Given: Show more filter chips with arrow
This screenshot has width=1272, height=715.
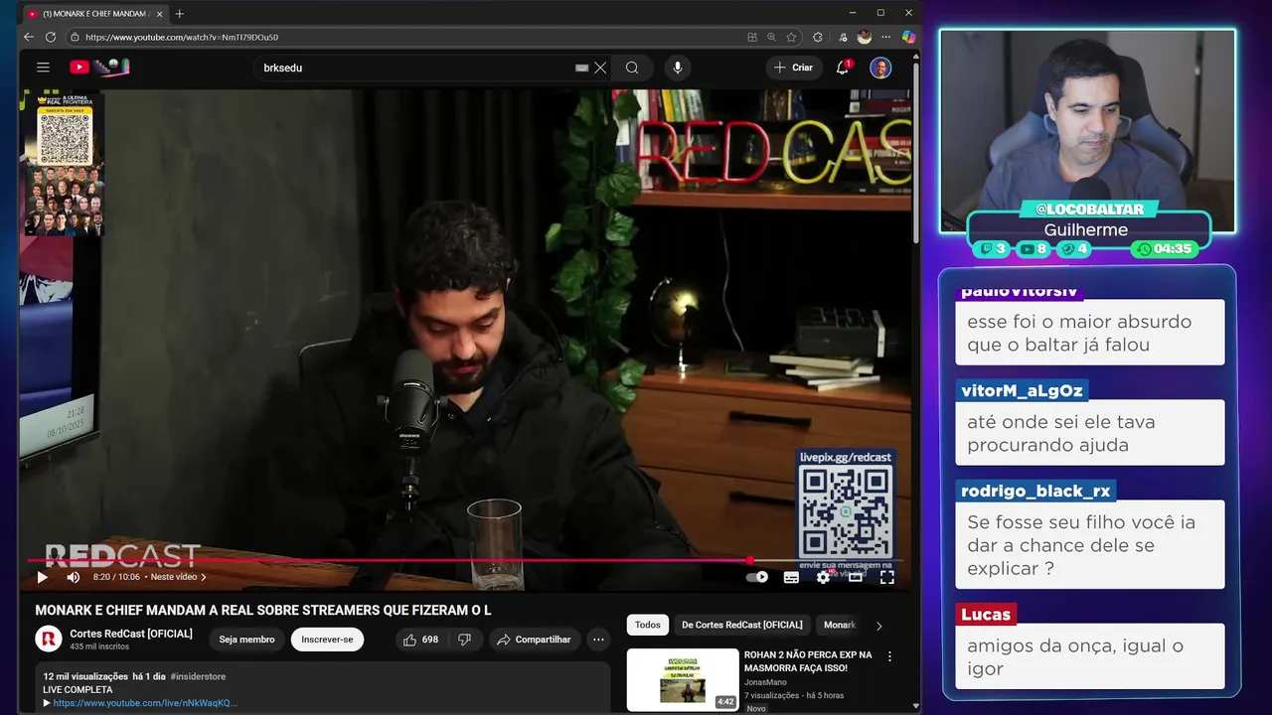Looking at the screenshot, I should tap(878, 626).
